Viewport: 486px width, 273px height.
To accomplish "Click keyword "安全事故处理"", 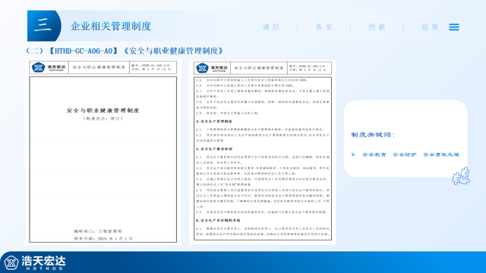I will [441, 155].
